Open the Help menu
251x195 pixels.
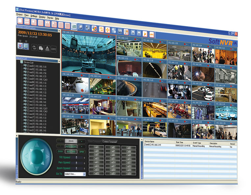pos(57,18)
